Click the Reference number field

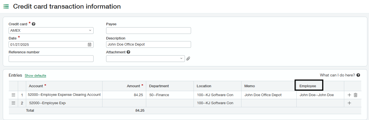[x=51, y=59]
